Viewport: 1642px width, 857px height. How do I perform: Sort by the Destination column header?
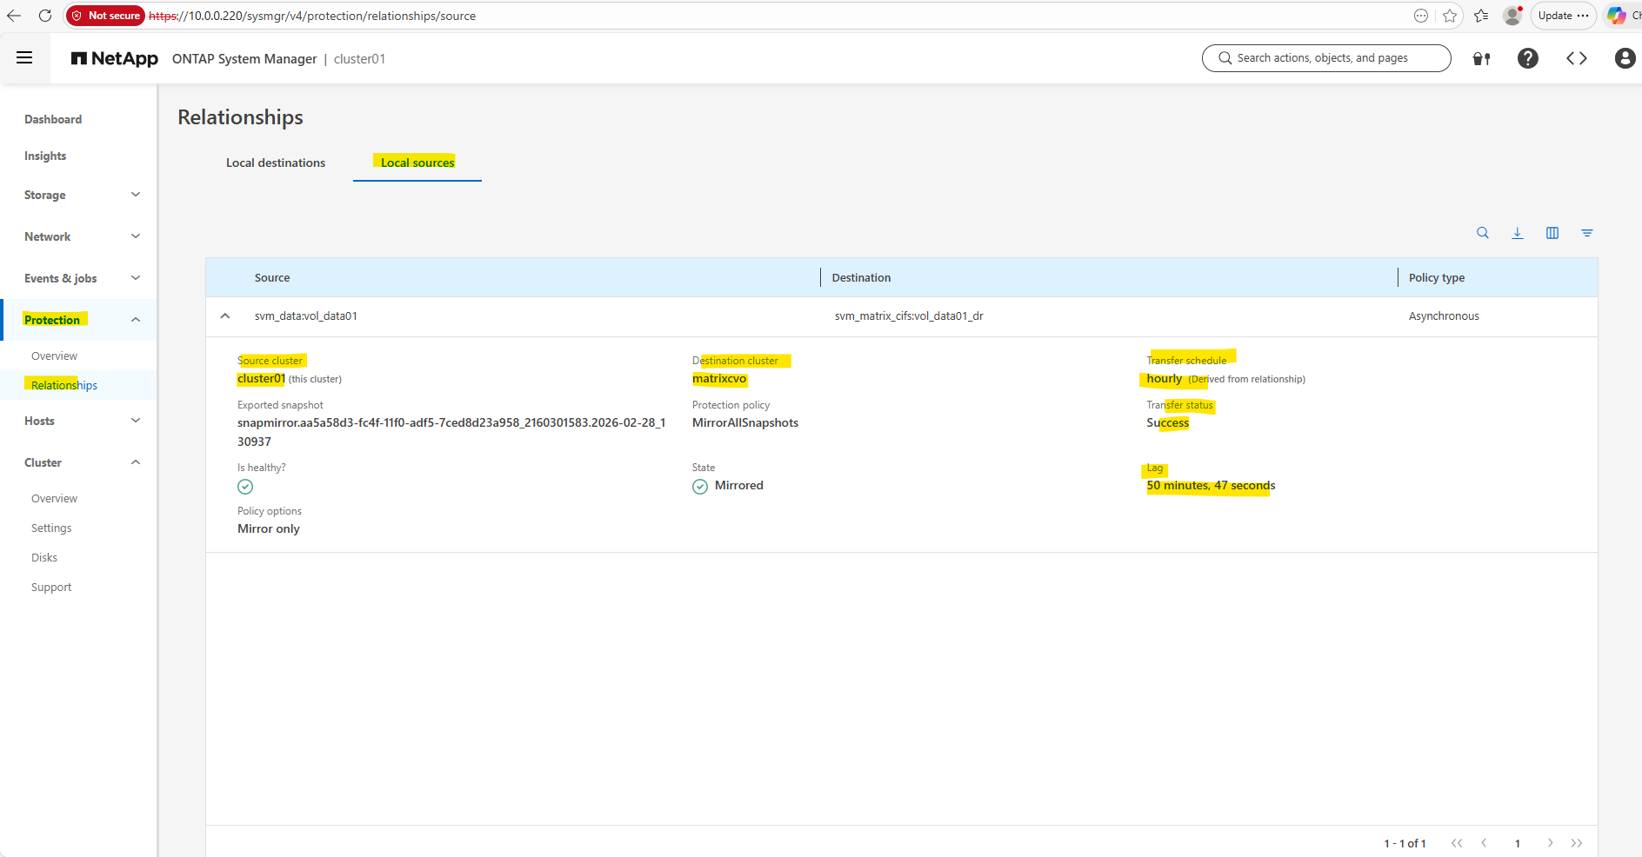pyautogui.click(x=861, y=277)
